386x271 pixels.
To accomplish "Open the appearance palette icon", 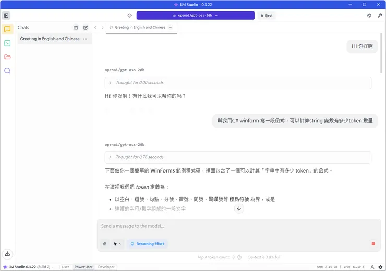I will click(369, 16).
